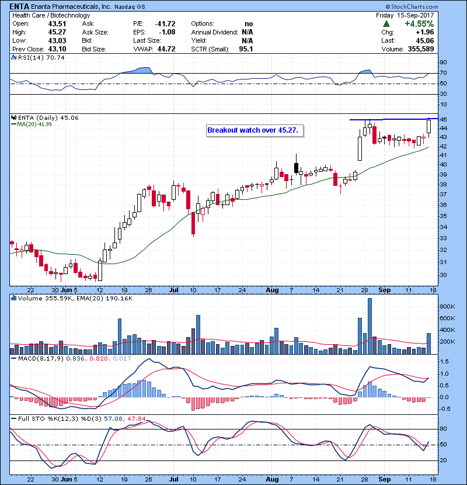Click the Open value 43.51

[x=57, y=23]
